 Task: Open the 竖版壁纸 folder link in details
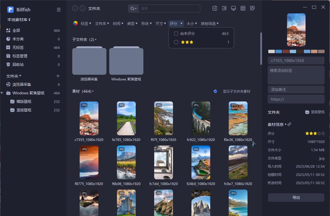[x=315, y=112]
